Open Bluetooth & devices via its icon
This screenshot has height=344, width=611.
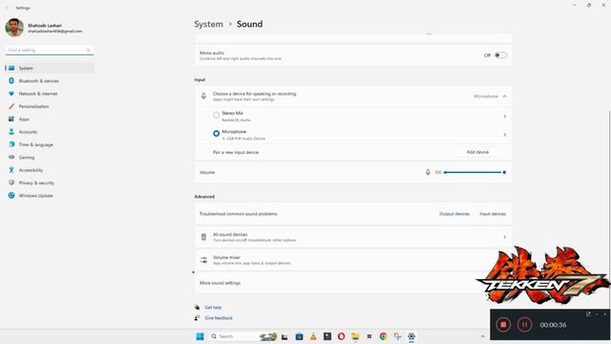click(x=11, y=80)
